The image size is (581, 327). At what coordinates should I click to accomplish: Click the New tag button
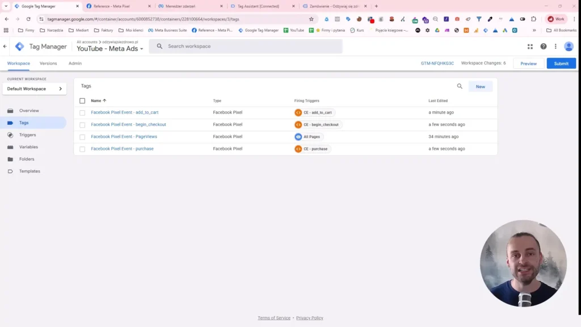(x=480, y=86)
